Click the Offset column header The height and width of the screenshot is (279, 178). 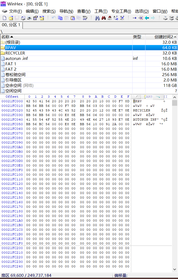click(12, 97)
